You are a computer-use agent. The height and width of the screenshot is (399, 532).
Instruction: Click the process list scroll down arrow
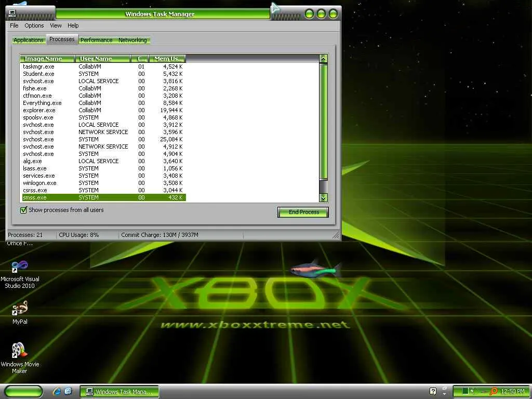click(x=323, y=198)
